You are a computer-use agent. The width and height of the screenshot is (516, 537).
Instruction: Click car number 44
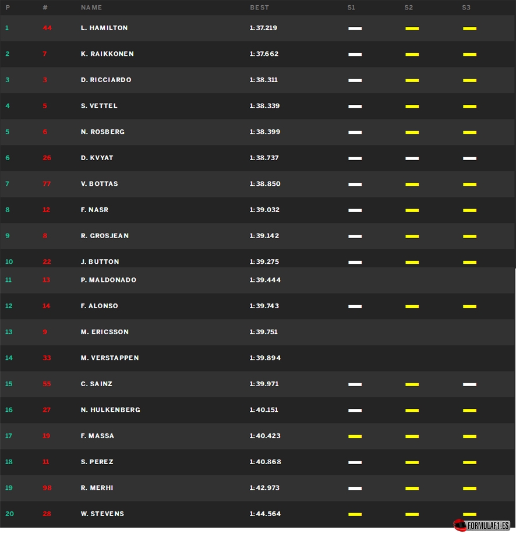(x=47, y=28)
